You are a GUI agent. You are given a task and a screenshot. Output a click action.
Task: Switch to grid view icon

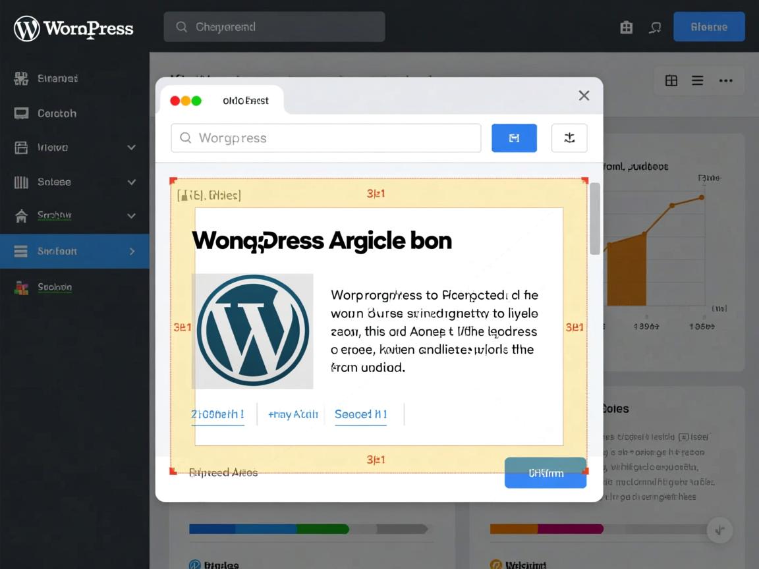pos(671,80)
